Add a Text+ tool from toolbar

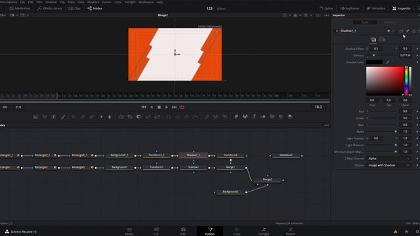[x=54, y=117]
